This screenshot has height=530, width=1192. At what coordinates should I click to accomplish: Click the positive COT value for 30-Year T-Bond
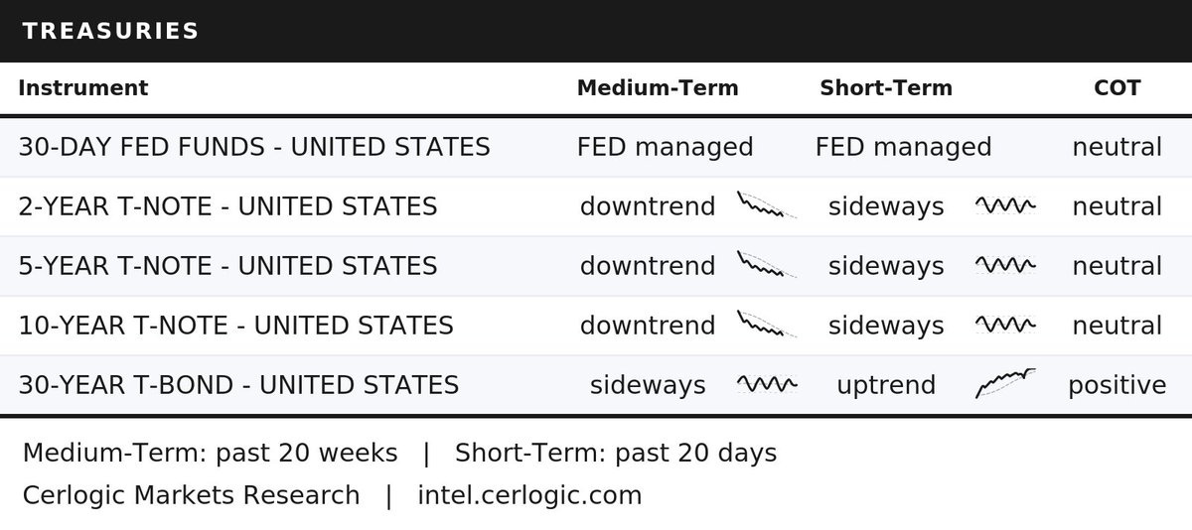[x=1117, y=386]
